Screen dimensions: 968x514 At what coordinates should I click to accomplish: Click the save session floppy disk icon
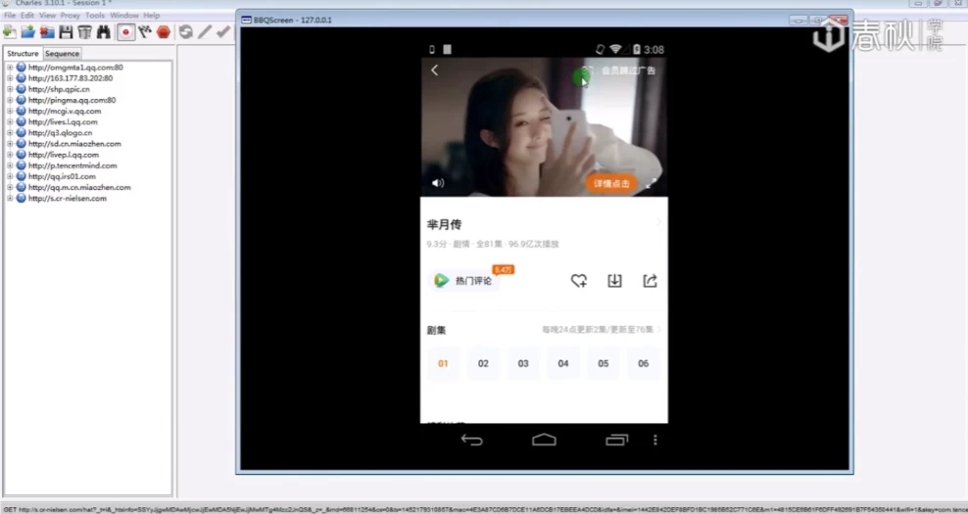(66, 32)
